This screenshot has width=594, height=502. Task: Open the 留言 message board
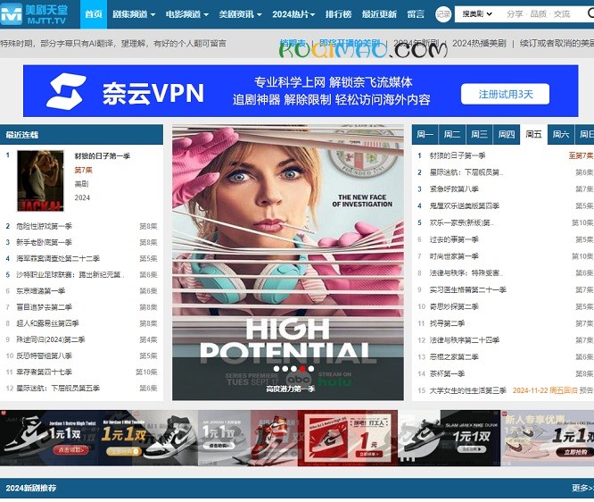(x=416, y=14)
